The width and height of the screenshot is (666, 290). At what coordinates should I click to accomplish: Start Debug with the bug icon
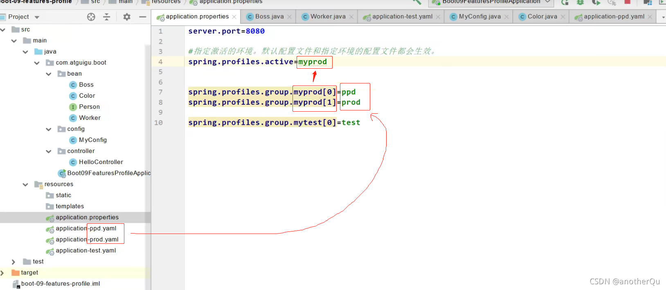tap(580, 2)
